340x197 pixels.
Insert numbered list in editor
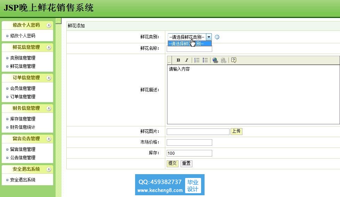(x=197, y=60)
